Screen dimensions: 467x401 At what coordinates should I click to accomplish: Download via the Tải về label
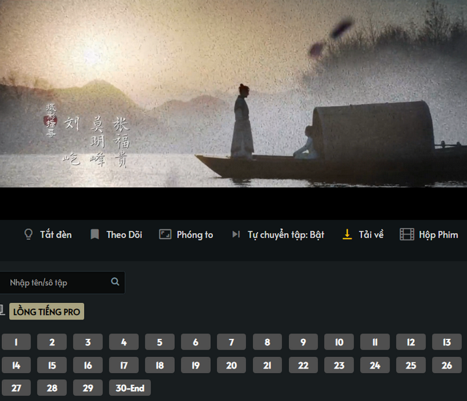tap(371, 235)
